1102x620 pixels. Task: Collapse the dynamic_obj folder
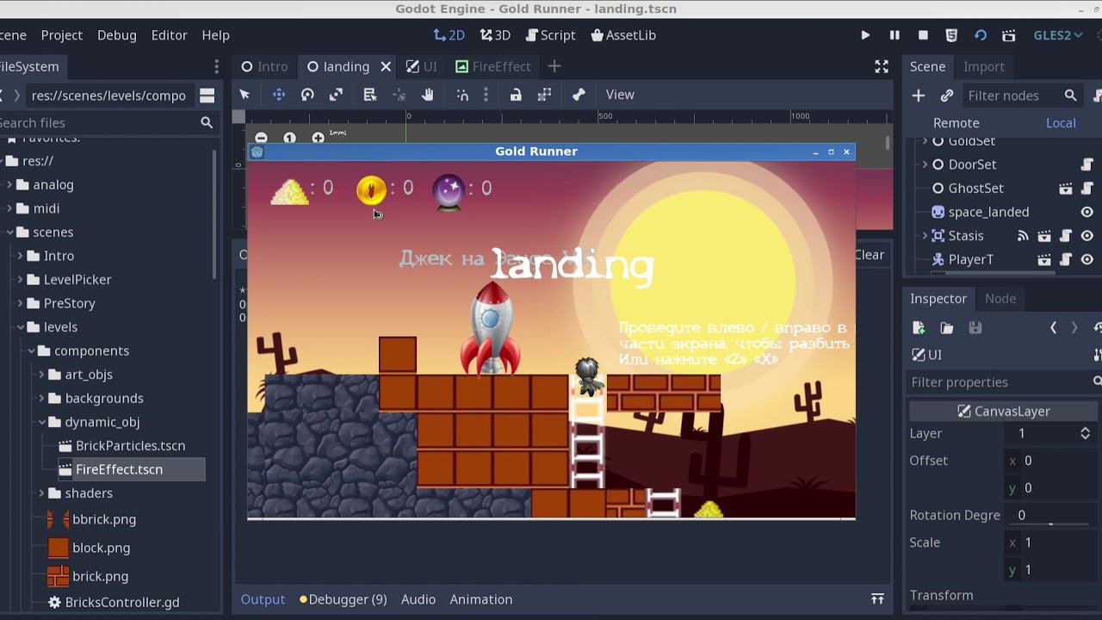[42, 422]
